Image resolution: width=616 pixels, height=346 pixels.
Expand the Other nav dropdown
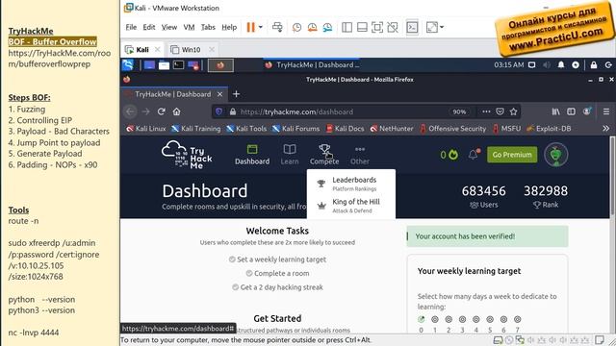click(x=359, y=155)
